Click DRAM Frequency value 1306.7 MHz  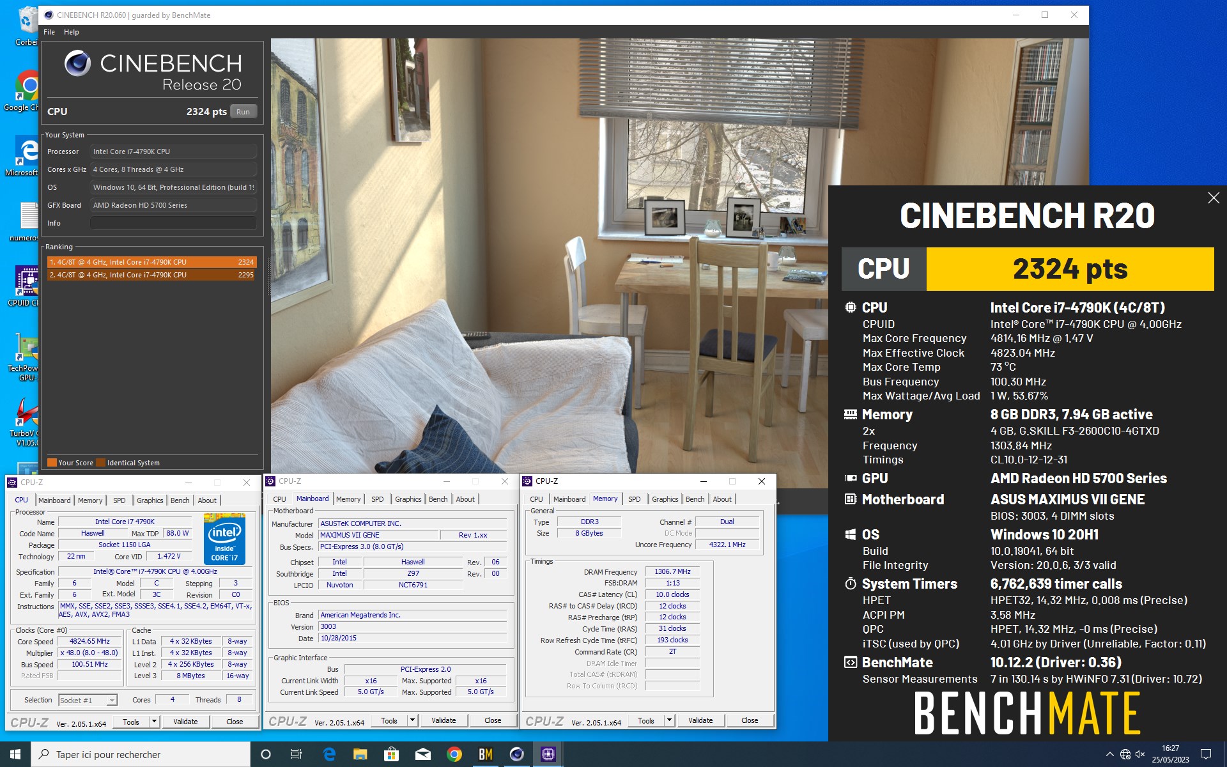(672, 571)
